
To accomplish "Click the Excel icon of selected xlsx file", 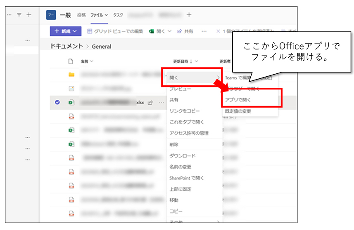I will [71, 103].
